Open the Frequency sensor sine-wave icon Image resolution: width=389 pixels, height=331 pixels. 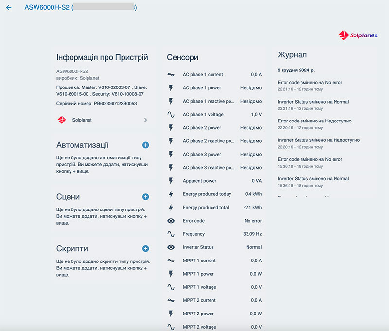[171, 234]
